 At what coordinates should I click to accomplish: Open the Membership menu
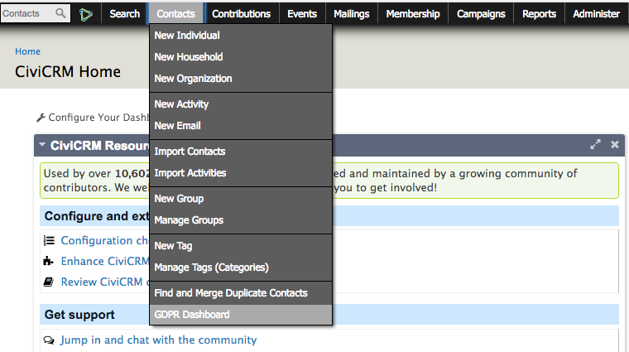[x=413, y=13]
